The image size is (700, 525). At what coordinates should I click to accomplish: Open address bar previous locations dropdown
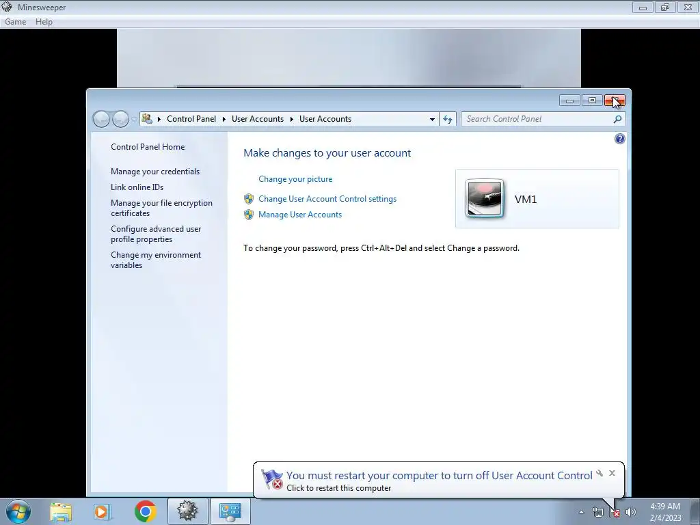point(432,119)
